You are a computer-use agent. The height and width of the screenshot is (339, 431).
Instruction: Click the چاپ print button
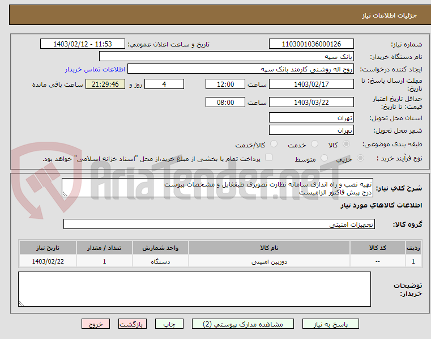point(169,324)
